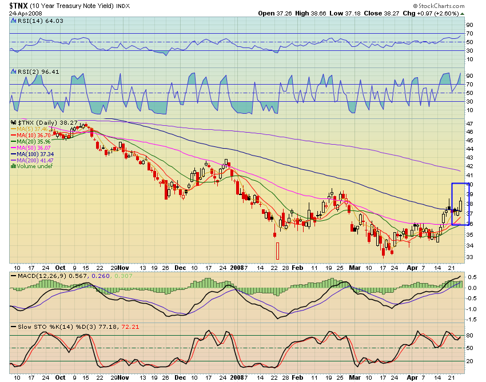This screenshot has width=486, height=382.
Task: Click the green Volume undef bar icon
Action: [14, 166]
